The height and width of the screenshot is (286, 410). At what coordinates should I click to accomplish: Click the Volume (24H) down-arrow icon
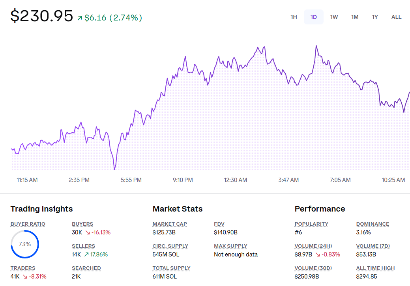pos(318,254)
